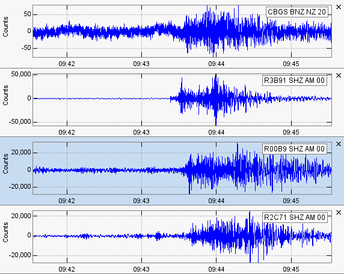Close the R00B9 SHZ AM 00 trace panel
Viewport: 344px width, 274px height.
click(x=339, y=144)
